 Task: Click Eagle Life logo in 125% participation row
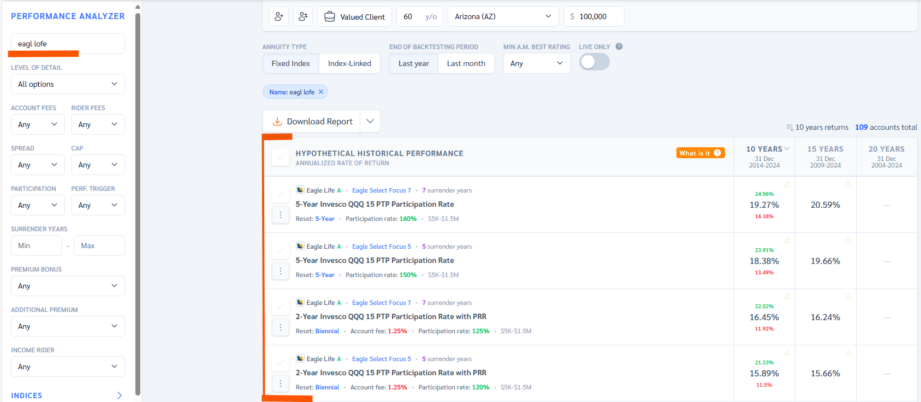pos(300,302)
